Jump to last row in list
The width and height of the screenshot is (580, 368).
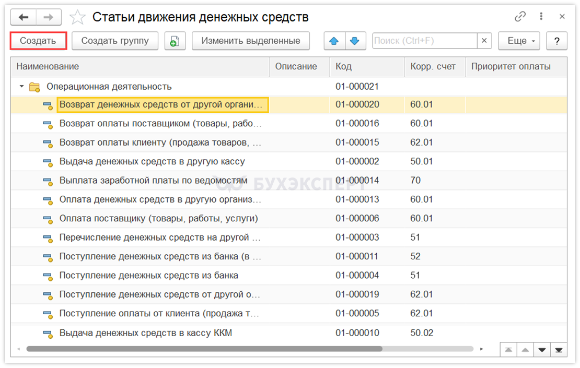(x=559, y=349)
